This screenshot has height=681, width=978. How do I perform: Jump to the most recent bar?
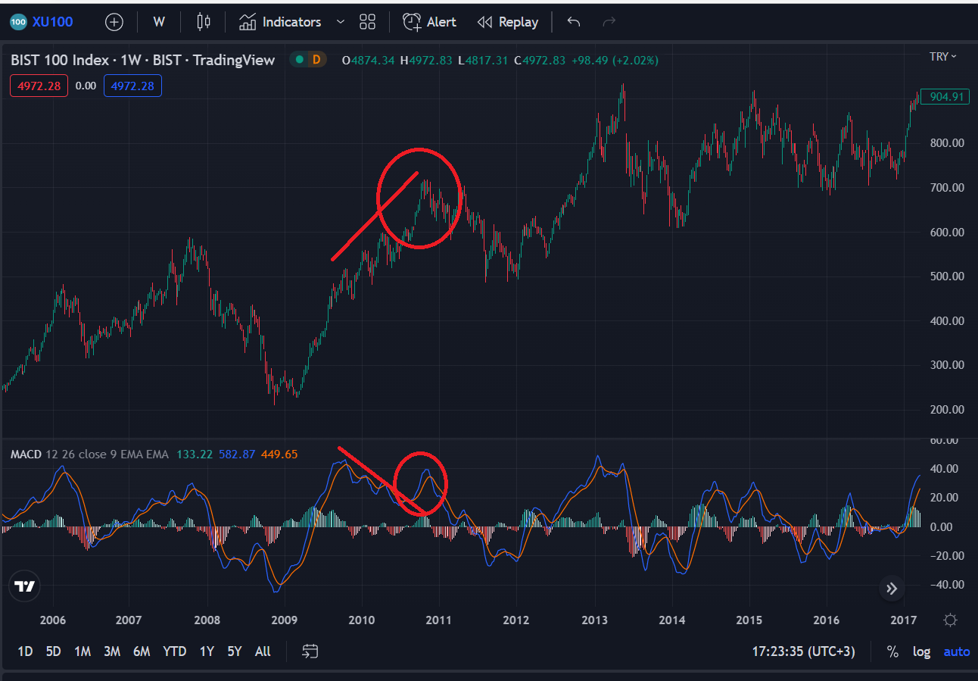tap(892, 588)
